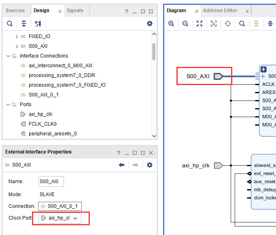Open the Clock Port dropdown
This screenshot has width=276, height=235.
pyautogui.click(x=60, y=218)
